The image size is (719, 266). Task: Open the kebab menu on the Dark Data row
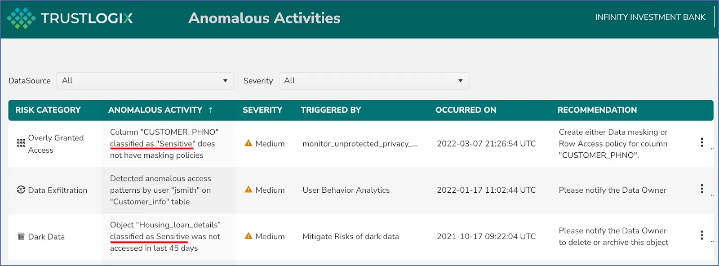701,235
